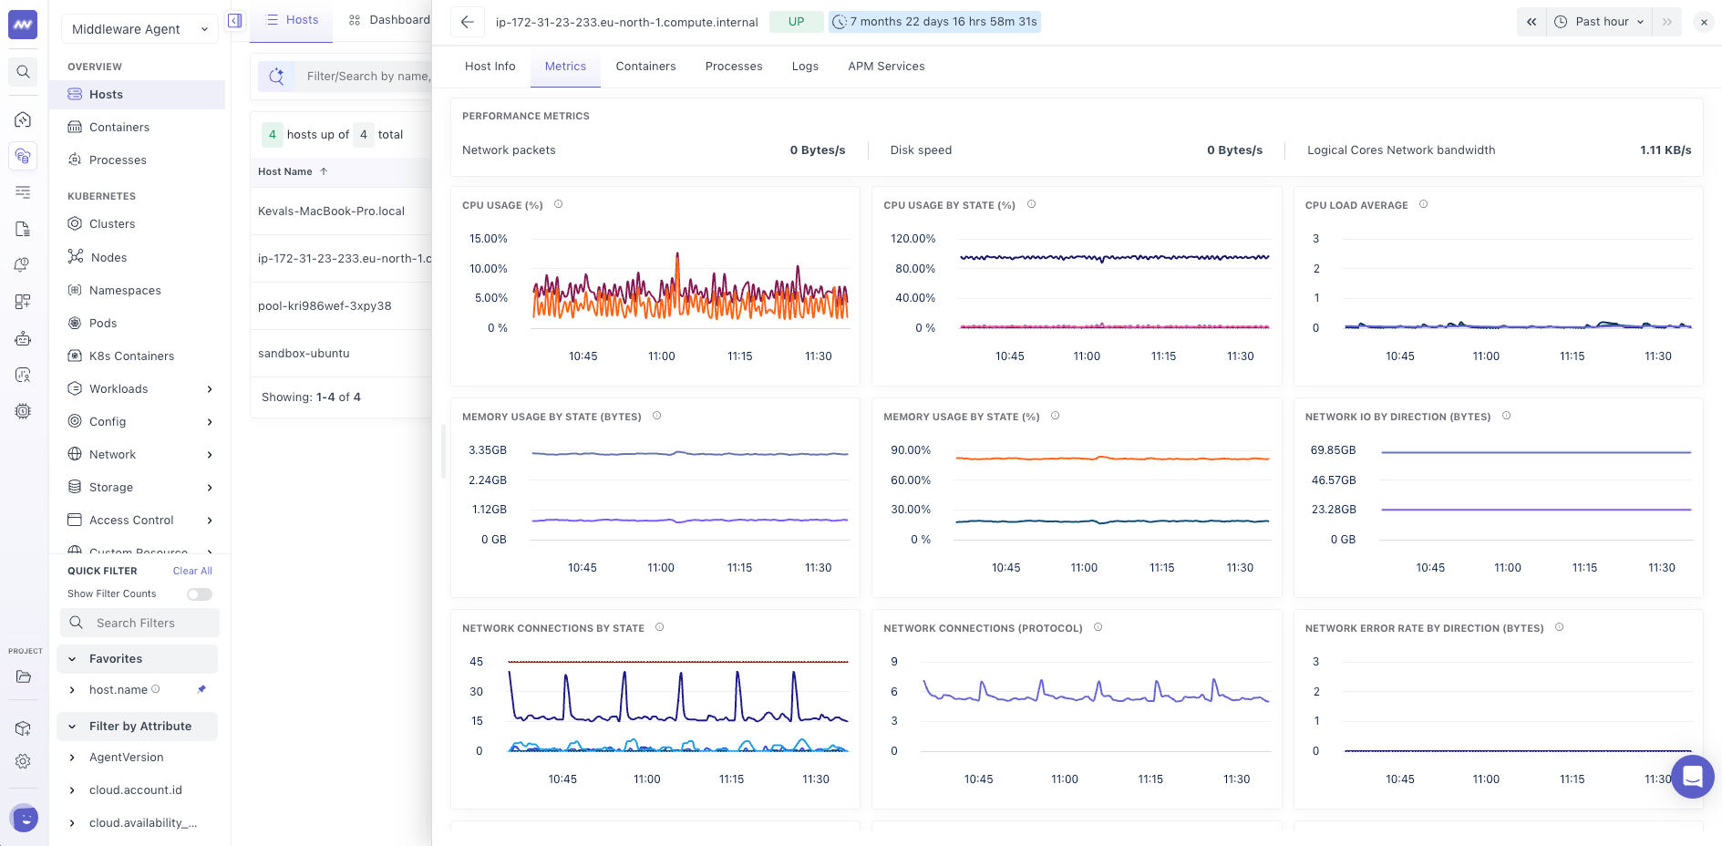The height and width of the screenshot is (846, 1722).
Task: Click Network Error Rate info icon
Action: click(x=1560, y=627)
